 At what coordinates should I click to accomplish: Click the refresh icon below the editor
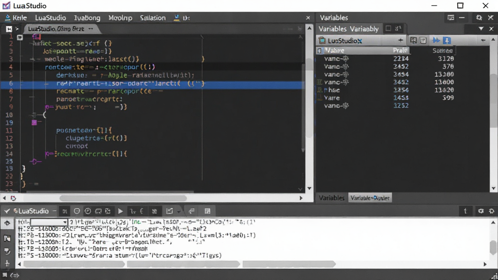point(13,198)
